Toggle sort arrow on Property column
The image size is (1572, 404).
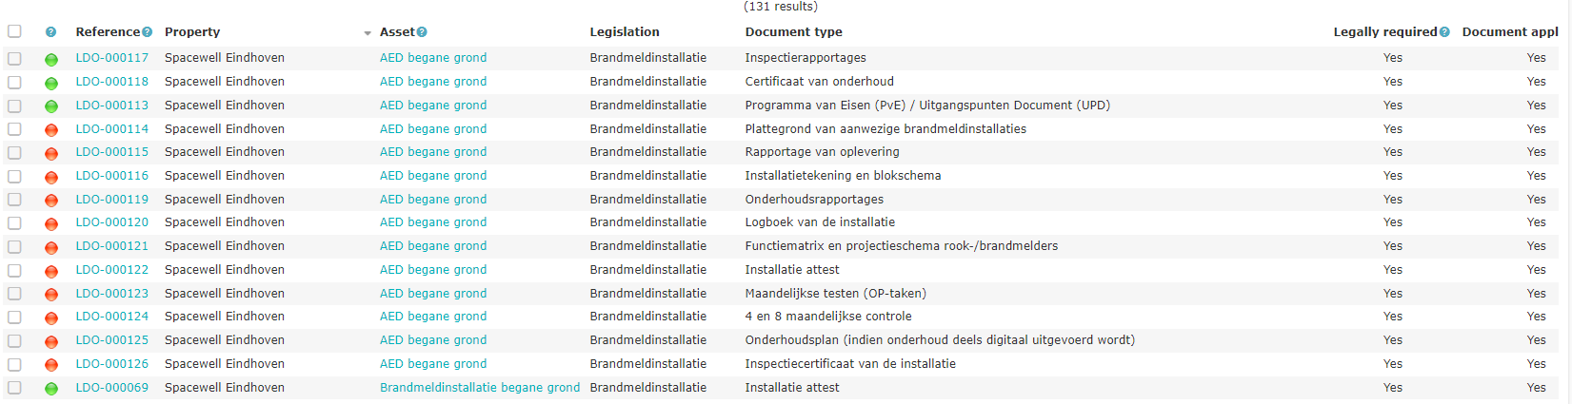tap(368, 33)
